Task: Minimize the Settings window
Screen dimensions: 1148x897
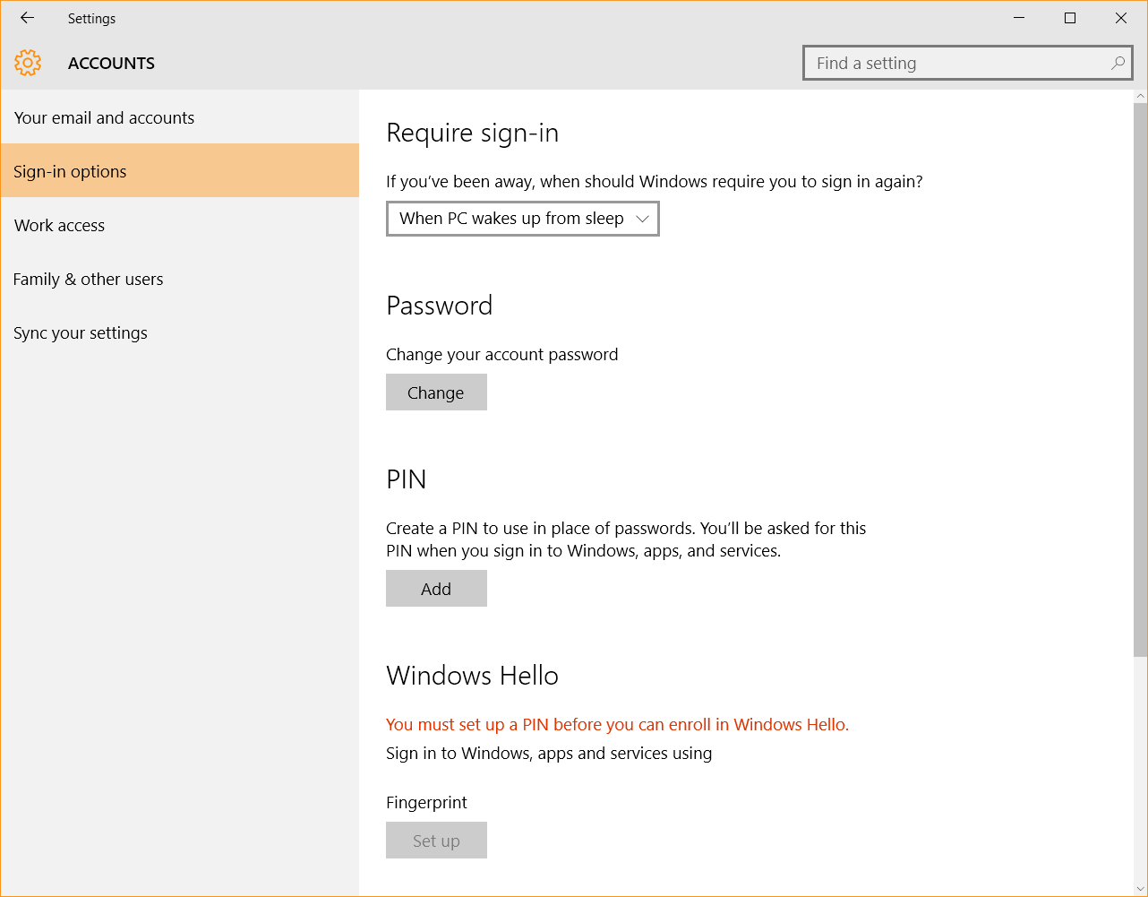Action: 1019,18
